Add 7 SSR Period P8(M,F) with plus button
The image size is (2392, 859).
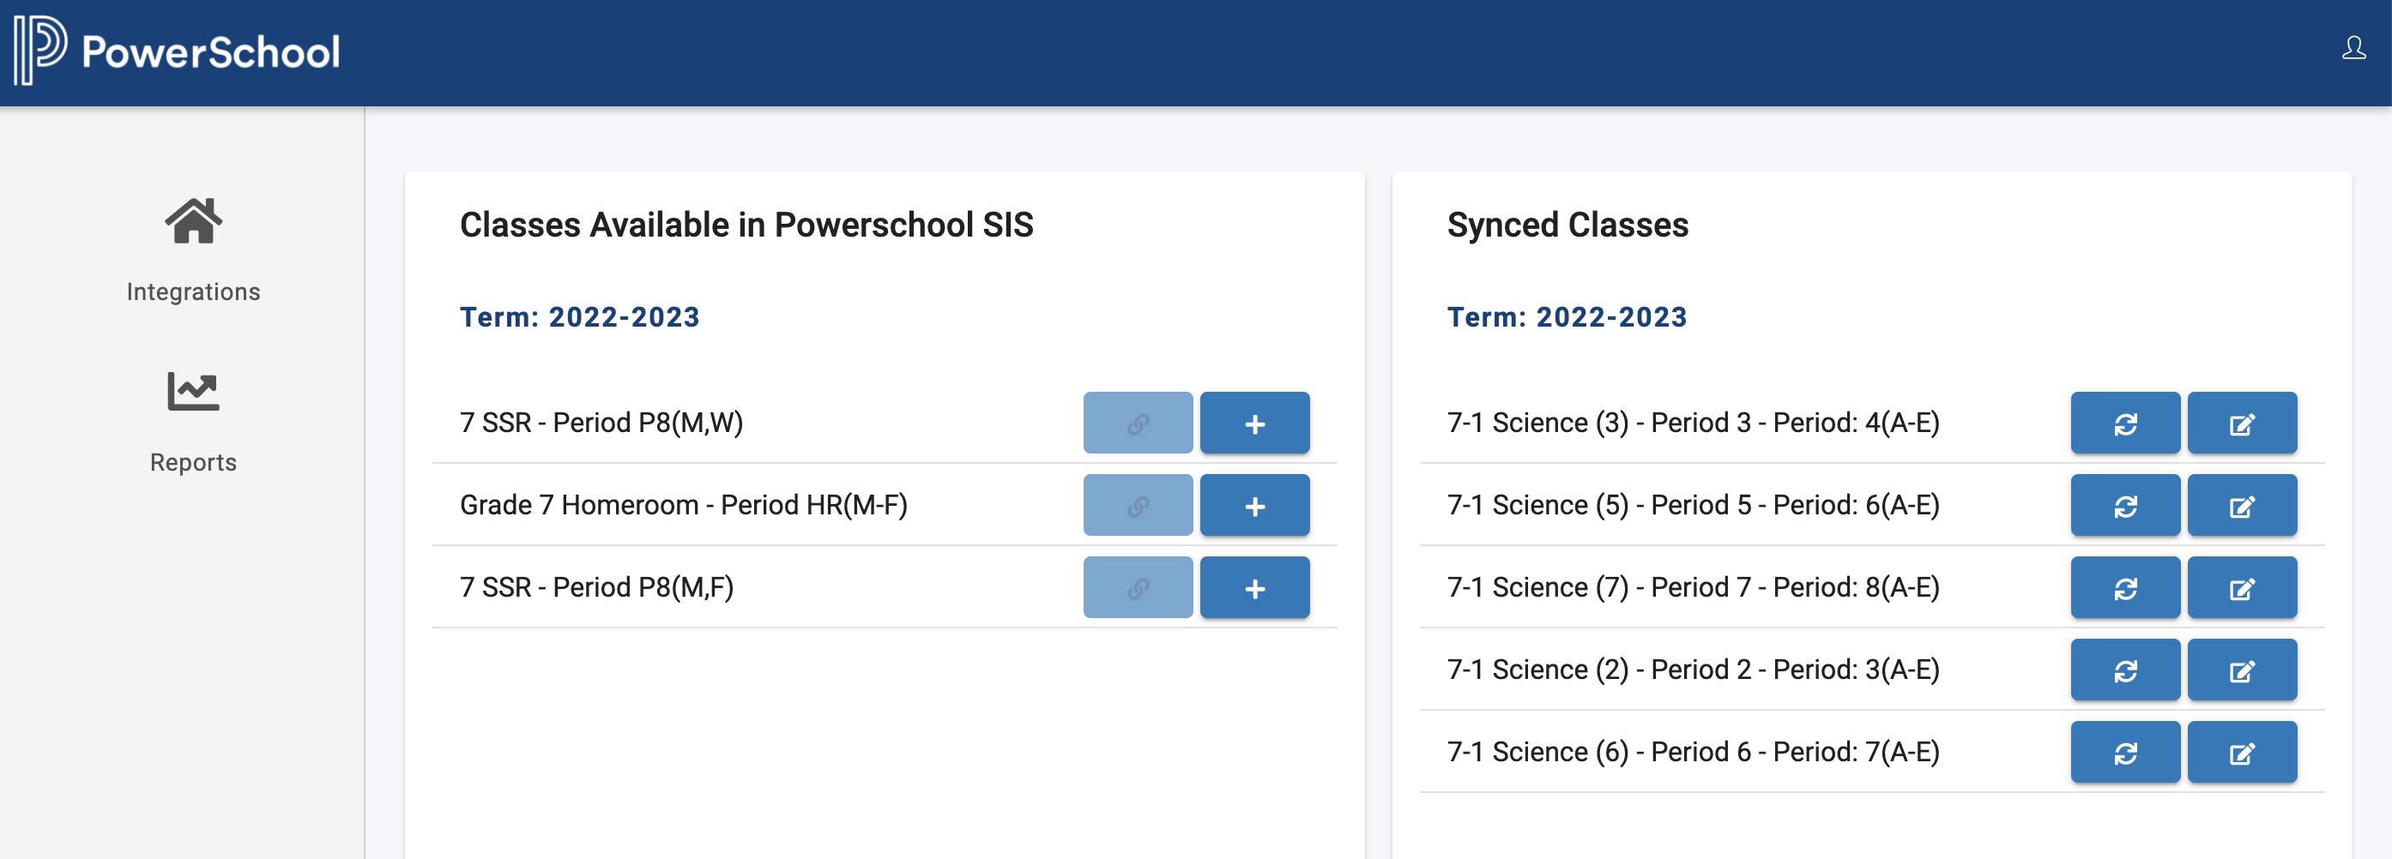(x=1254, y=587)
